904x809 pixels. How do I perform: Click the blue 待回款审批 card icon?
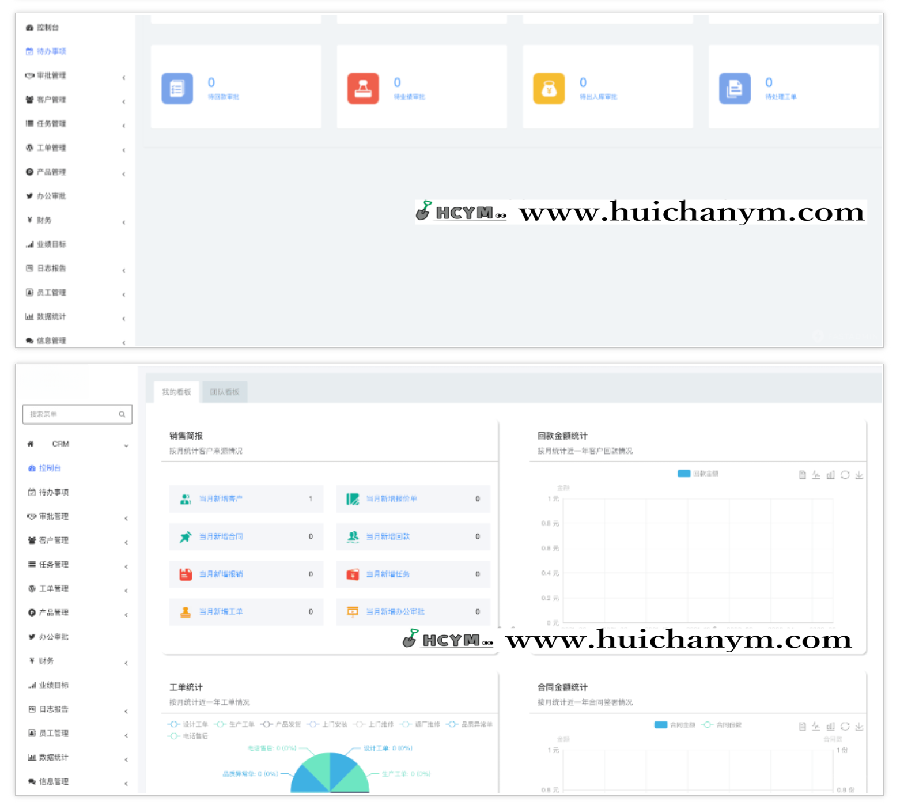[177, 88]
